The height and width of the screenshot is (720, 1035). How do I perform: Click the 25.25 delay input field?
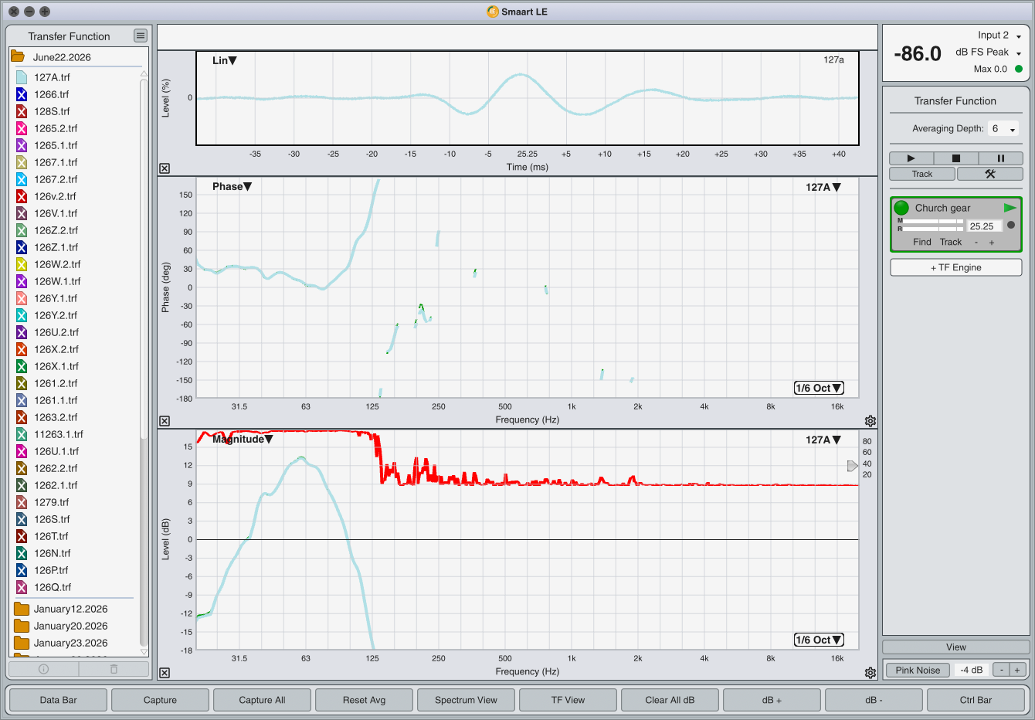984,226
